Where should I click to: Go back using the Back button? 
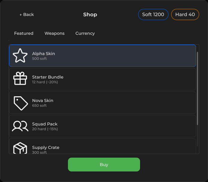tap(27, 14)
